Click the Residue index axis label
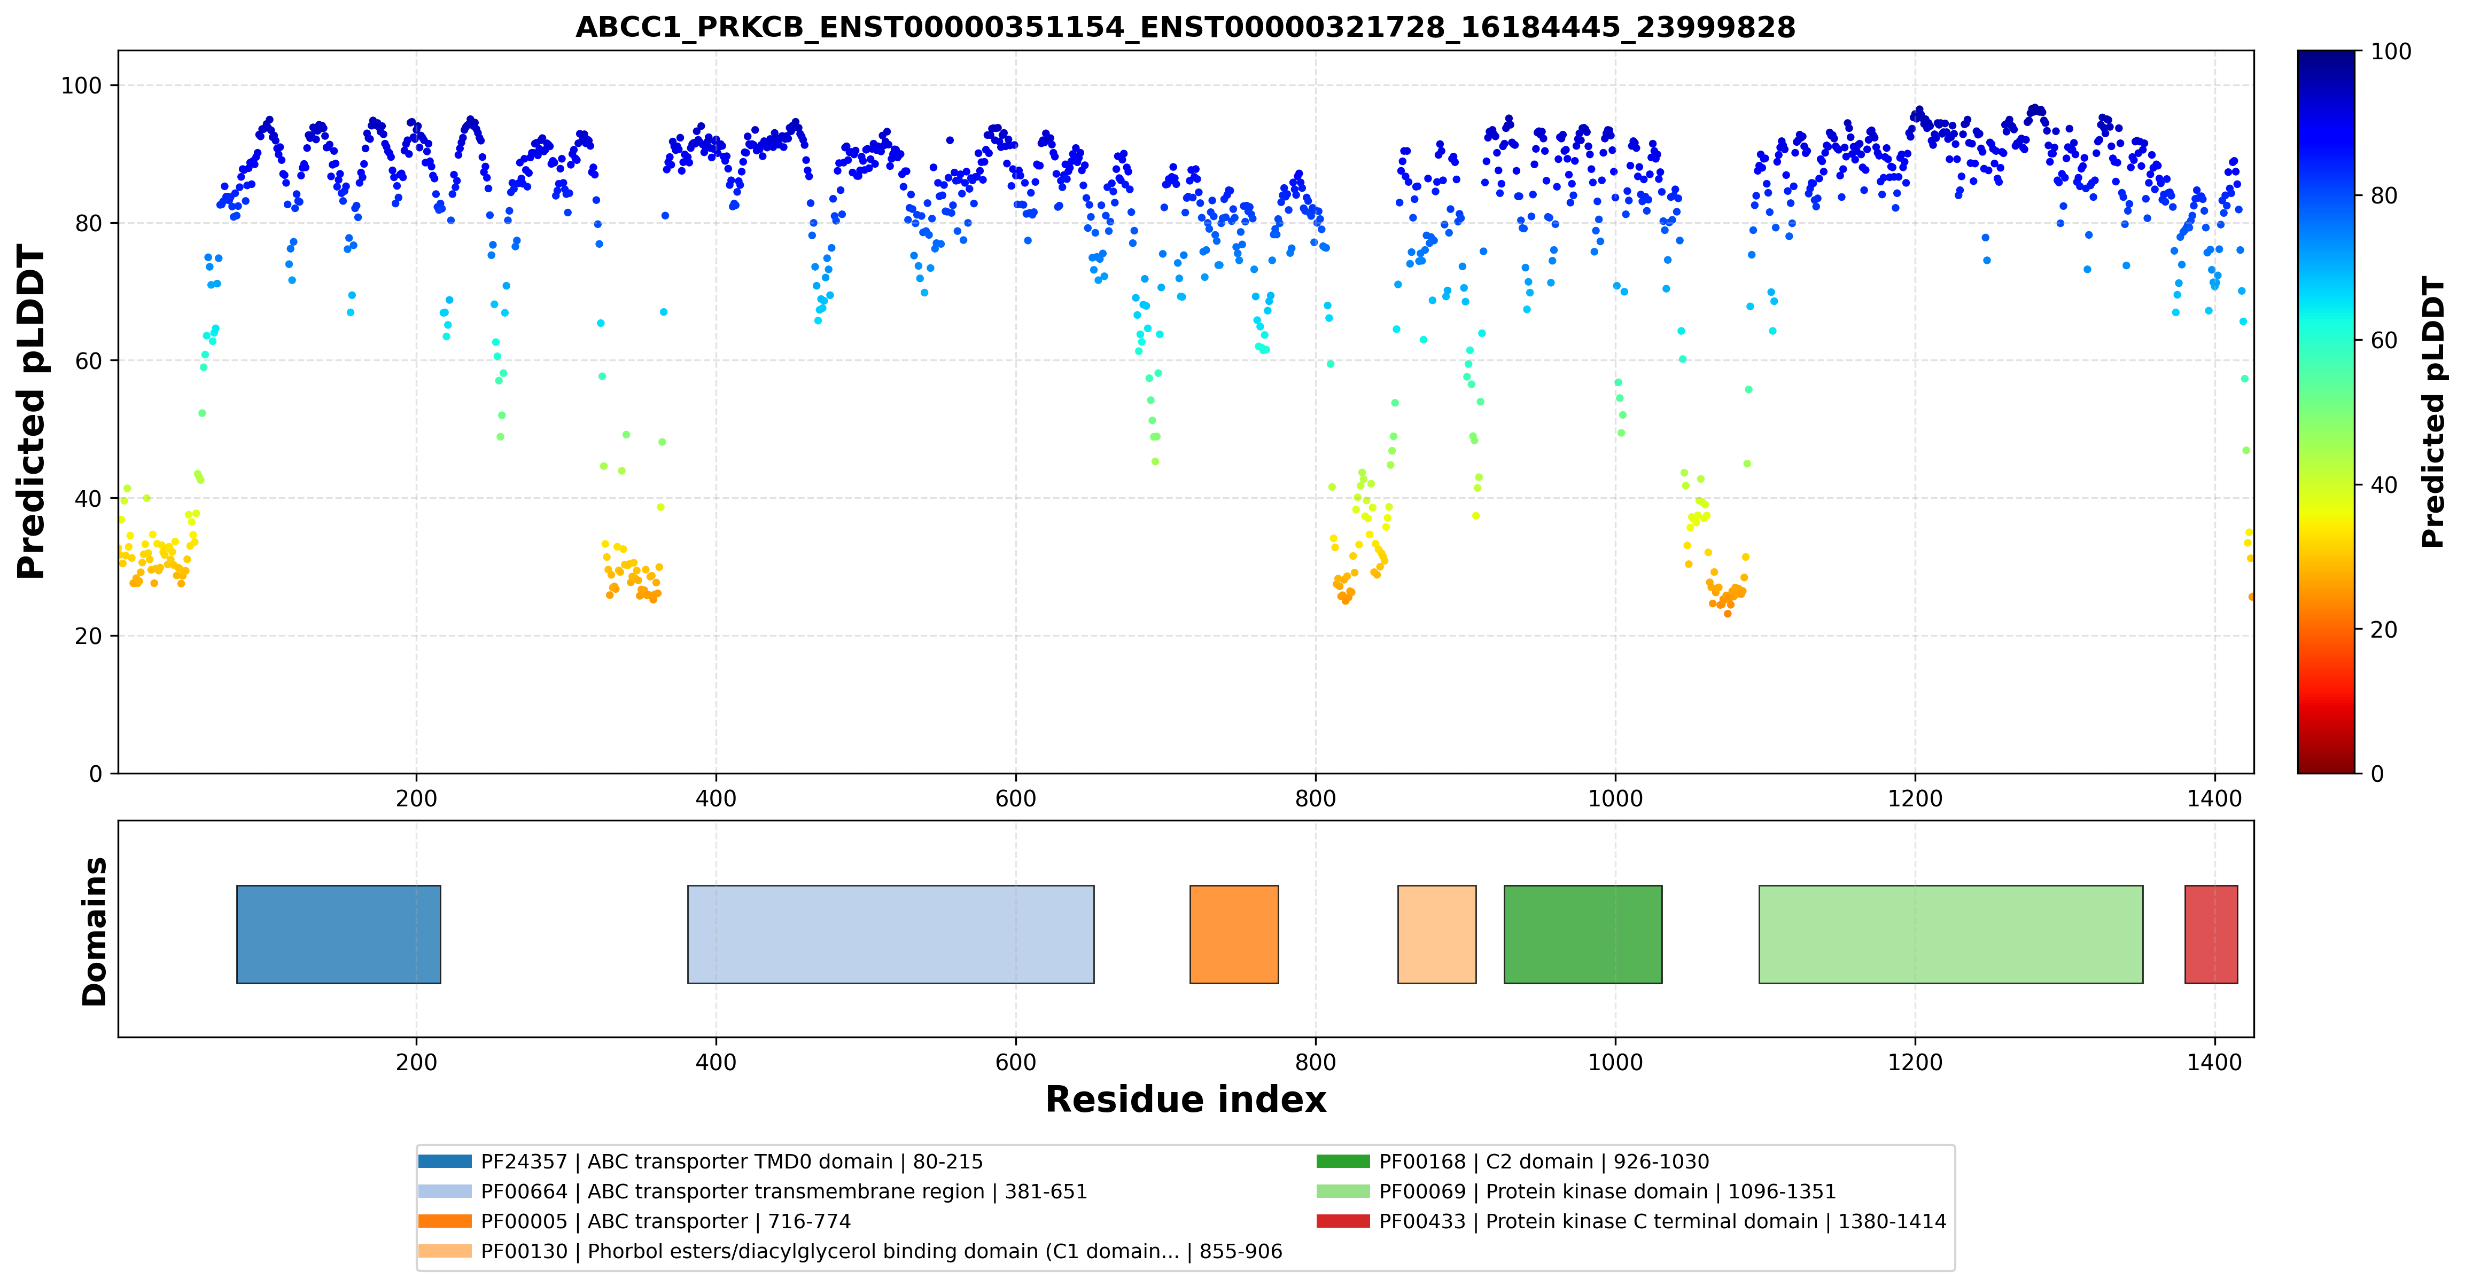Screen dimensions: 2465x1287 click(1186, 1100)
